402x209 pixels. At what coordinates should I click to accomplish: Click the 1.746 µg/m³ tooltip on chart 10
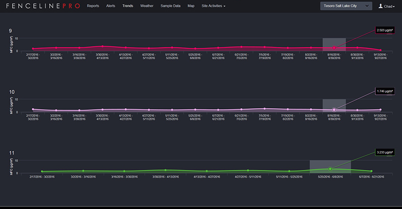tap(384, 91)
